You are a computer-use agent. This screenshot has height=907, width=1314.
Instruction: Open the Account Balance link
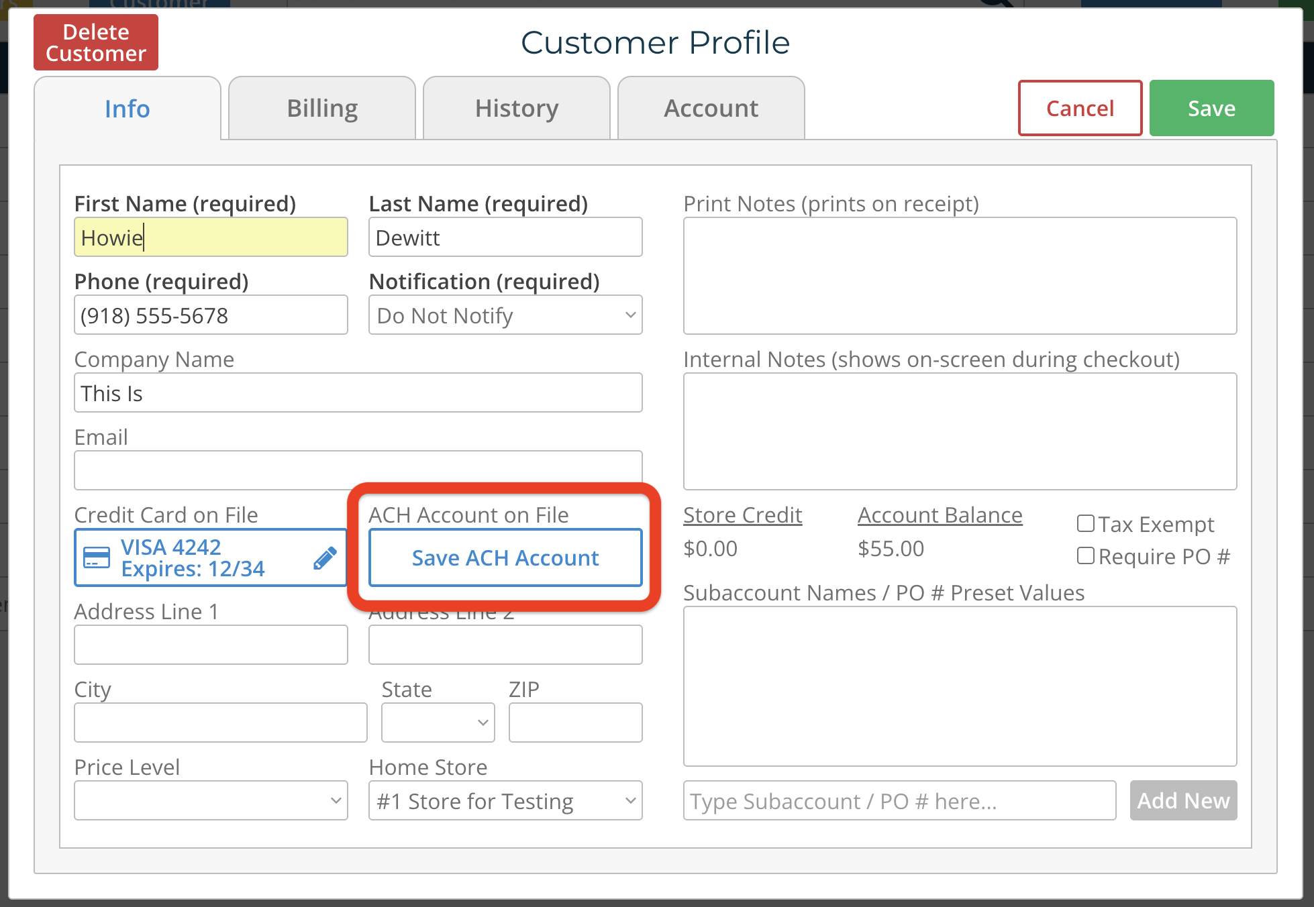(x=940, y=515)
